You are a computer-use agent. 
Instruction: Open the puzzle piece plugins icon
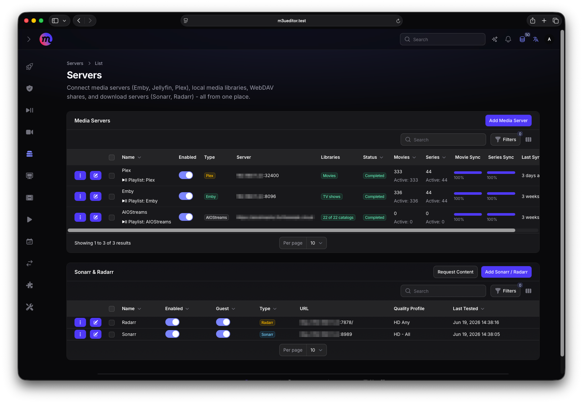[x=30, y=285]
